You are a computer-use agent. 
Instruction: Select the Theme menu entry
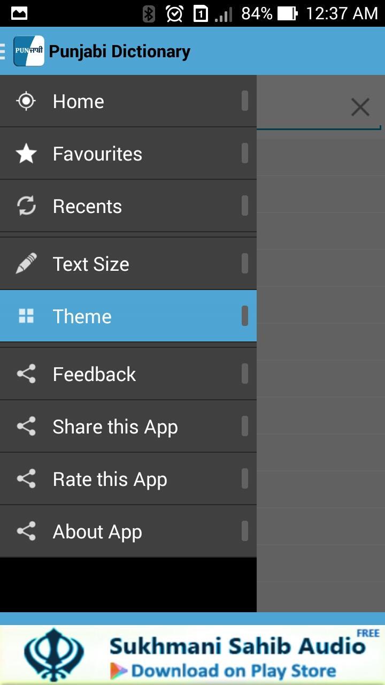pyautogui.click(x=128, y=316)
